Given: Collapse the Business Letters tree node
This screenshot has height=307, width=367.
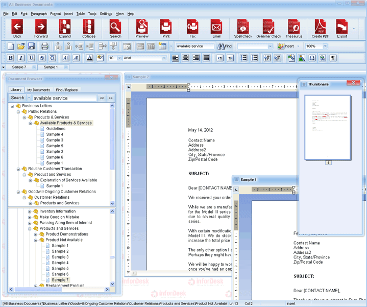Looking at the screenshot, I should point(12,106).
